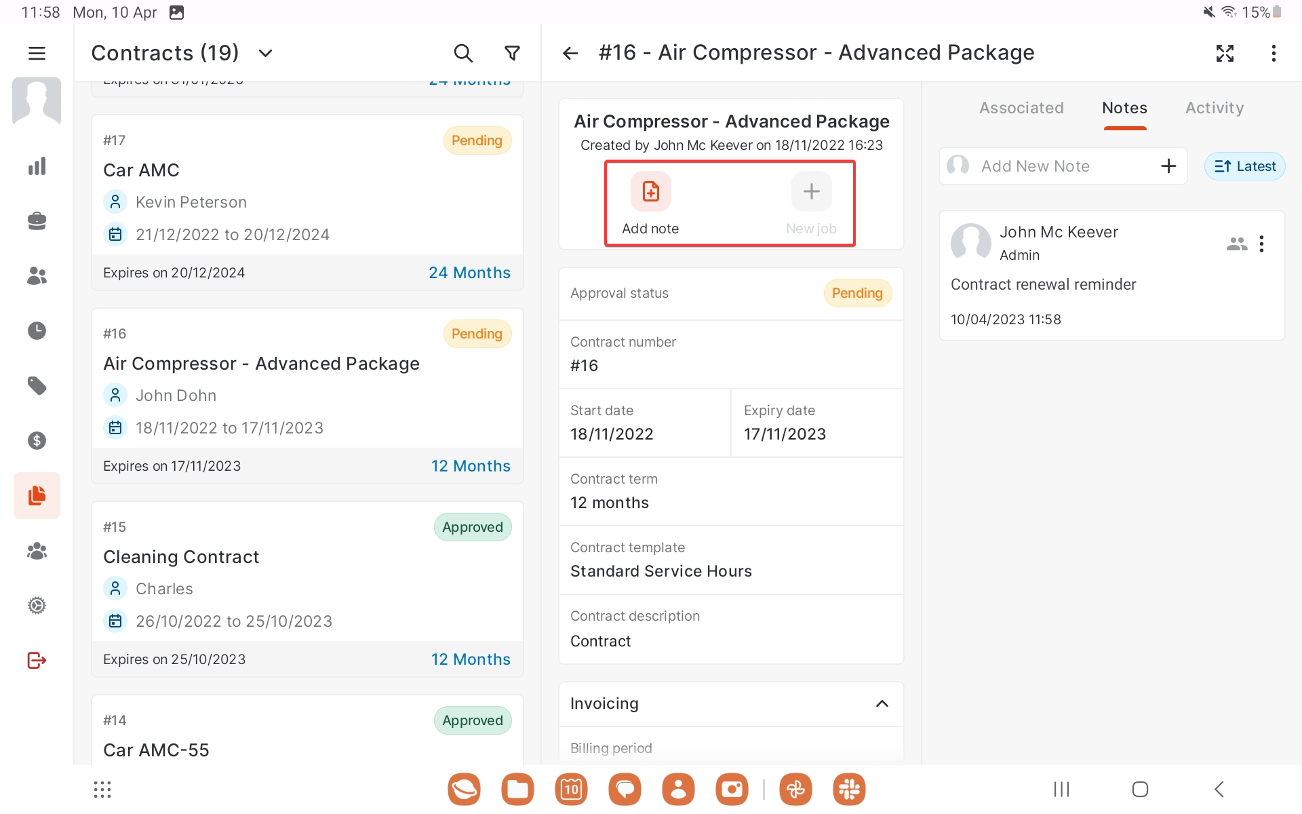The height and width of the screenshot is (814, 1302).
Task: Expand contract details to fullscreen
Action: [x=1225, y=53]
